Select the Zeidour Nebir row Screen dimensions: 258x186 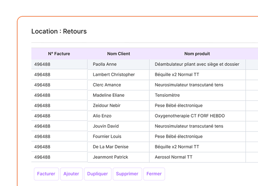click(x=107, y=106)
